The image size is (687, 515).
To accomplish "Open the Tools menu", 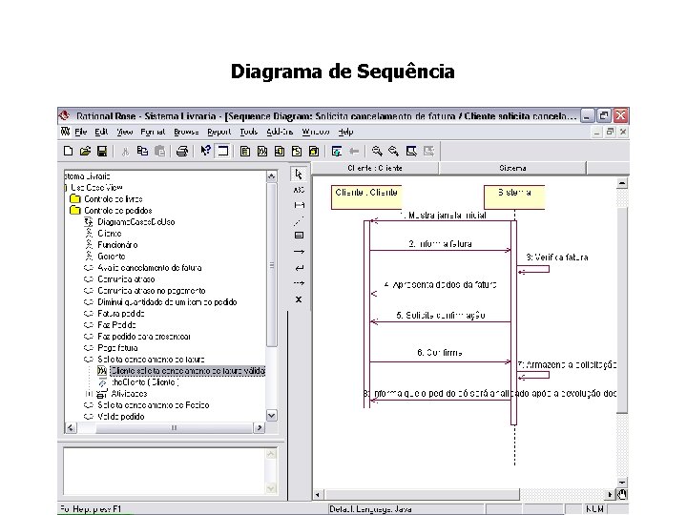I will coord(248,132).
